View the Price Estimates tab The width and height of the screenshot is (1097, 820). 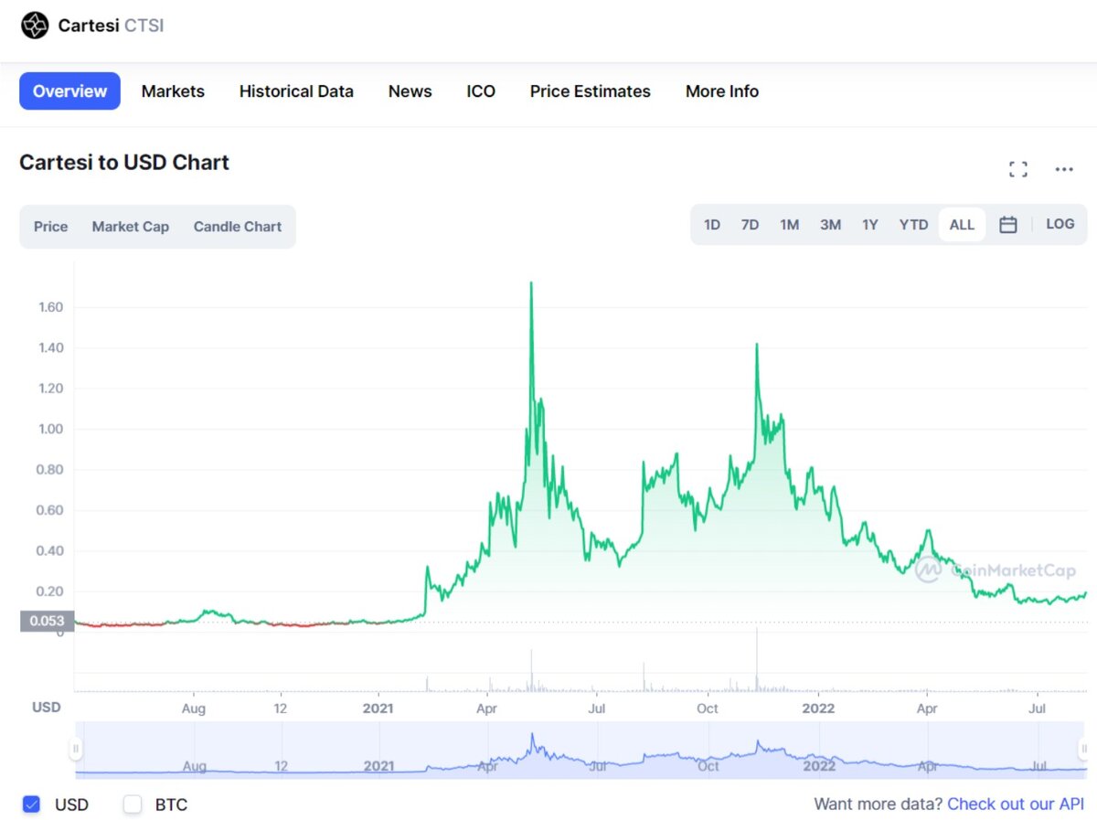click(x=591, y=91)
